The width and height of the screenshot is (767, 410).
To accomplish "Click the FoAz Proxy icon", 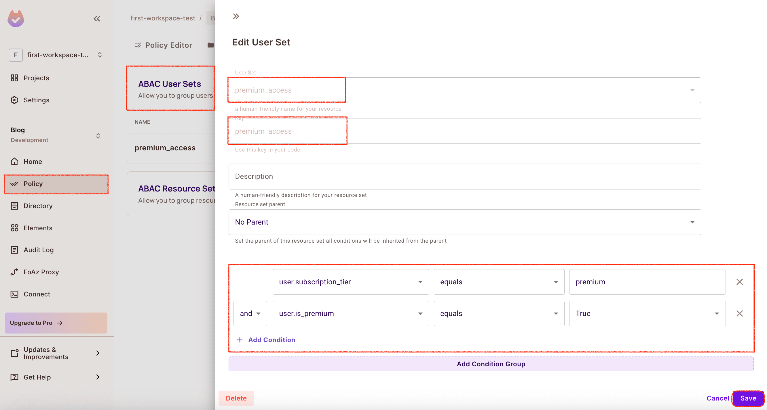I will (x=14, y=272).
